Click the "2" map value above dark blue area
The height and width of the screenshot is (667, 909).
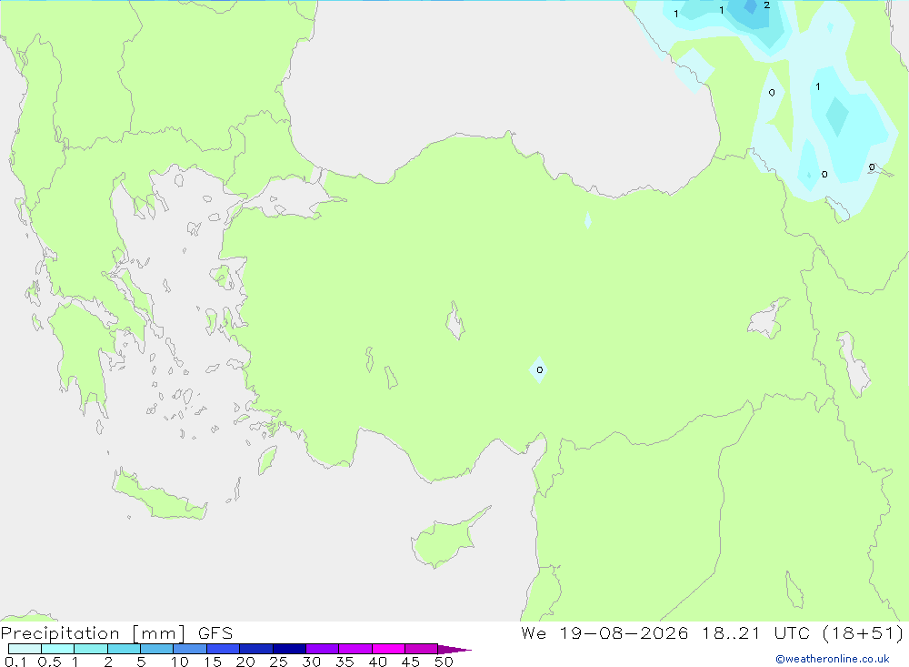[767, 5]
